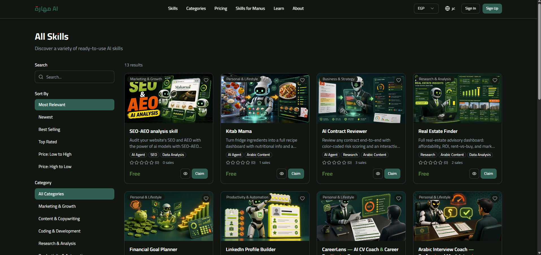
Task: Open the About nav item
Action: (x=298, y=8)
